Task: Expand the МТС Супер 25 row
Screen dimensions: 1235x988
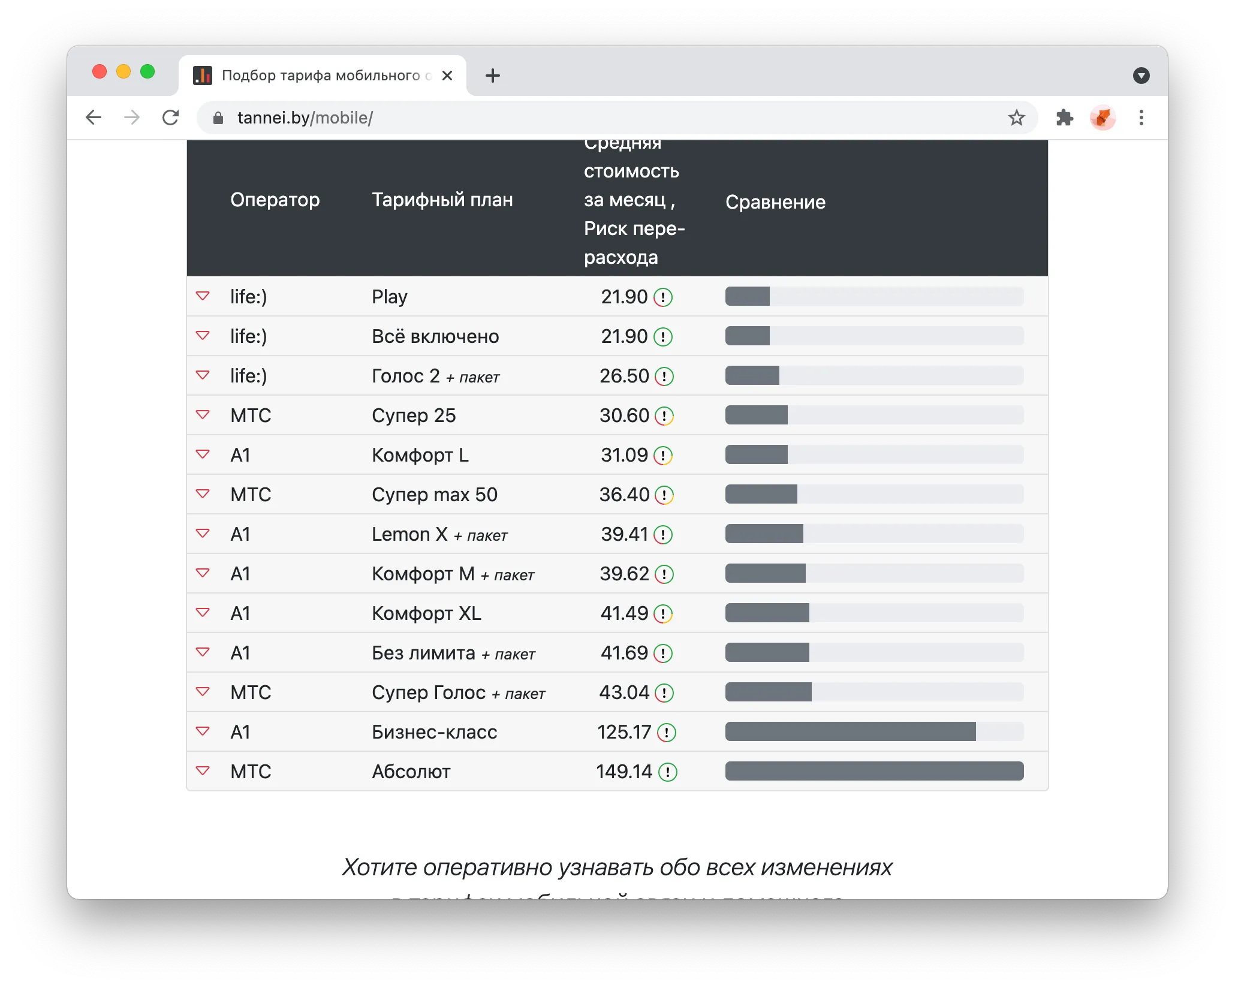Action: pos(203,415)
